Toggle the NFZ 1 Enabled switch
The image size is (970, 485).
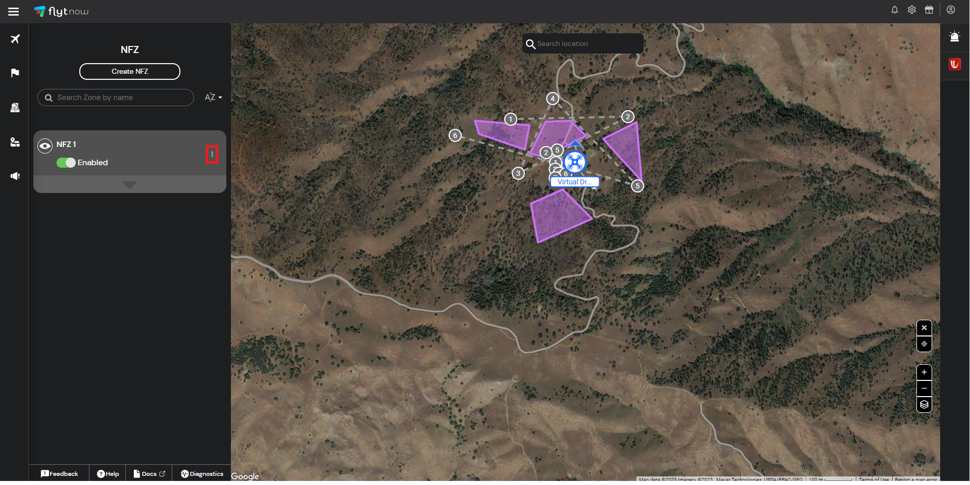(x=66, y=163)
